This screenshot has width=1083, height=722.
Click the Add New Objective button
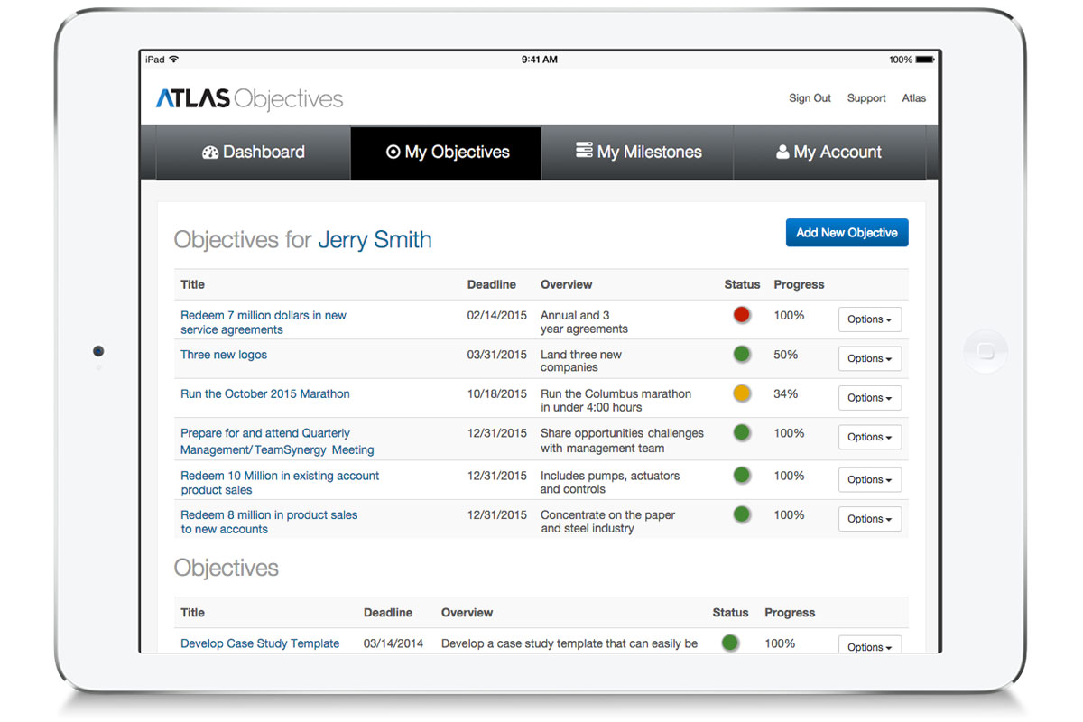[847, 232]
